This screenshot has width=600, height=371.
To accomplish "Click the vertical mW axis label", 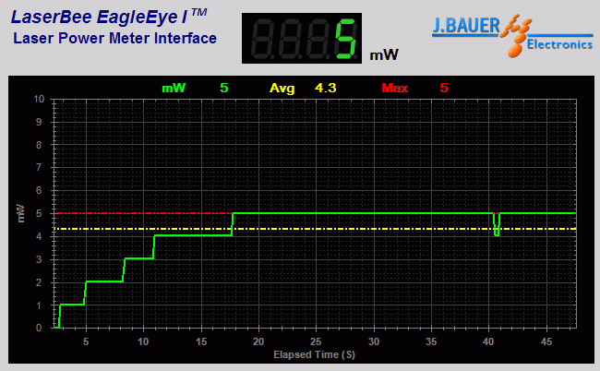I will pos(21,213).
